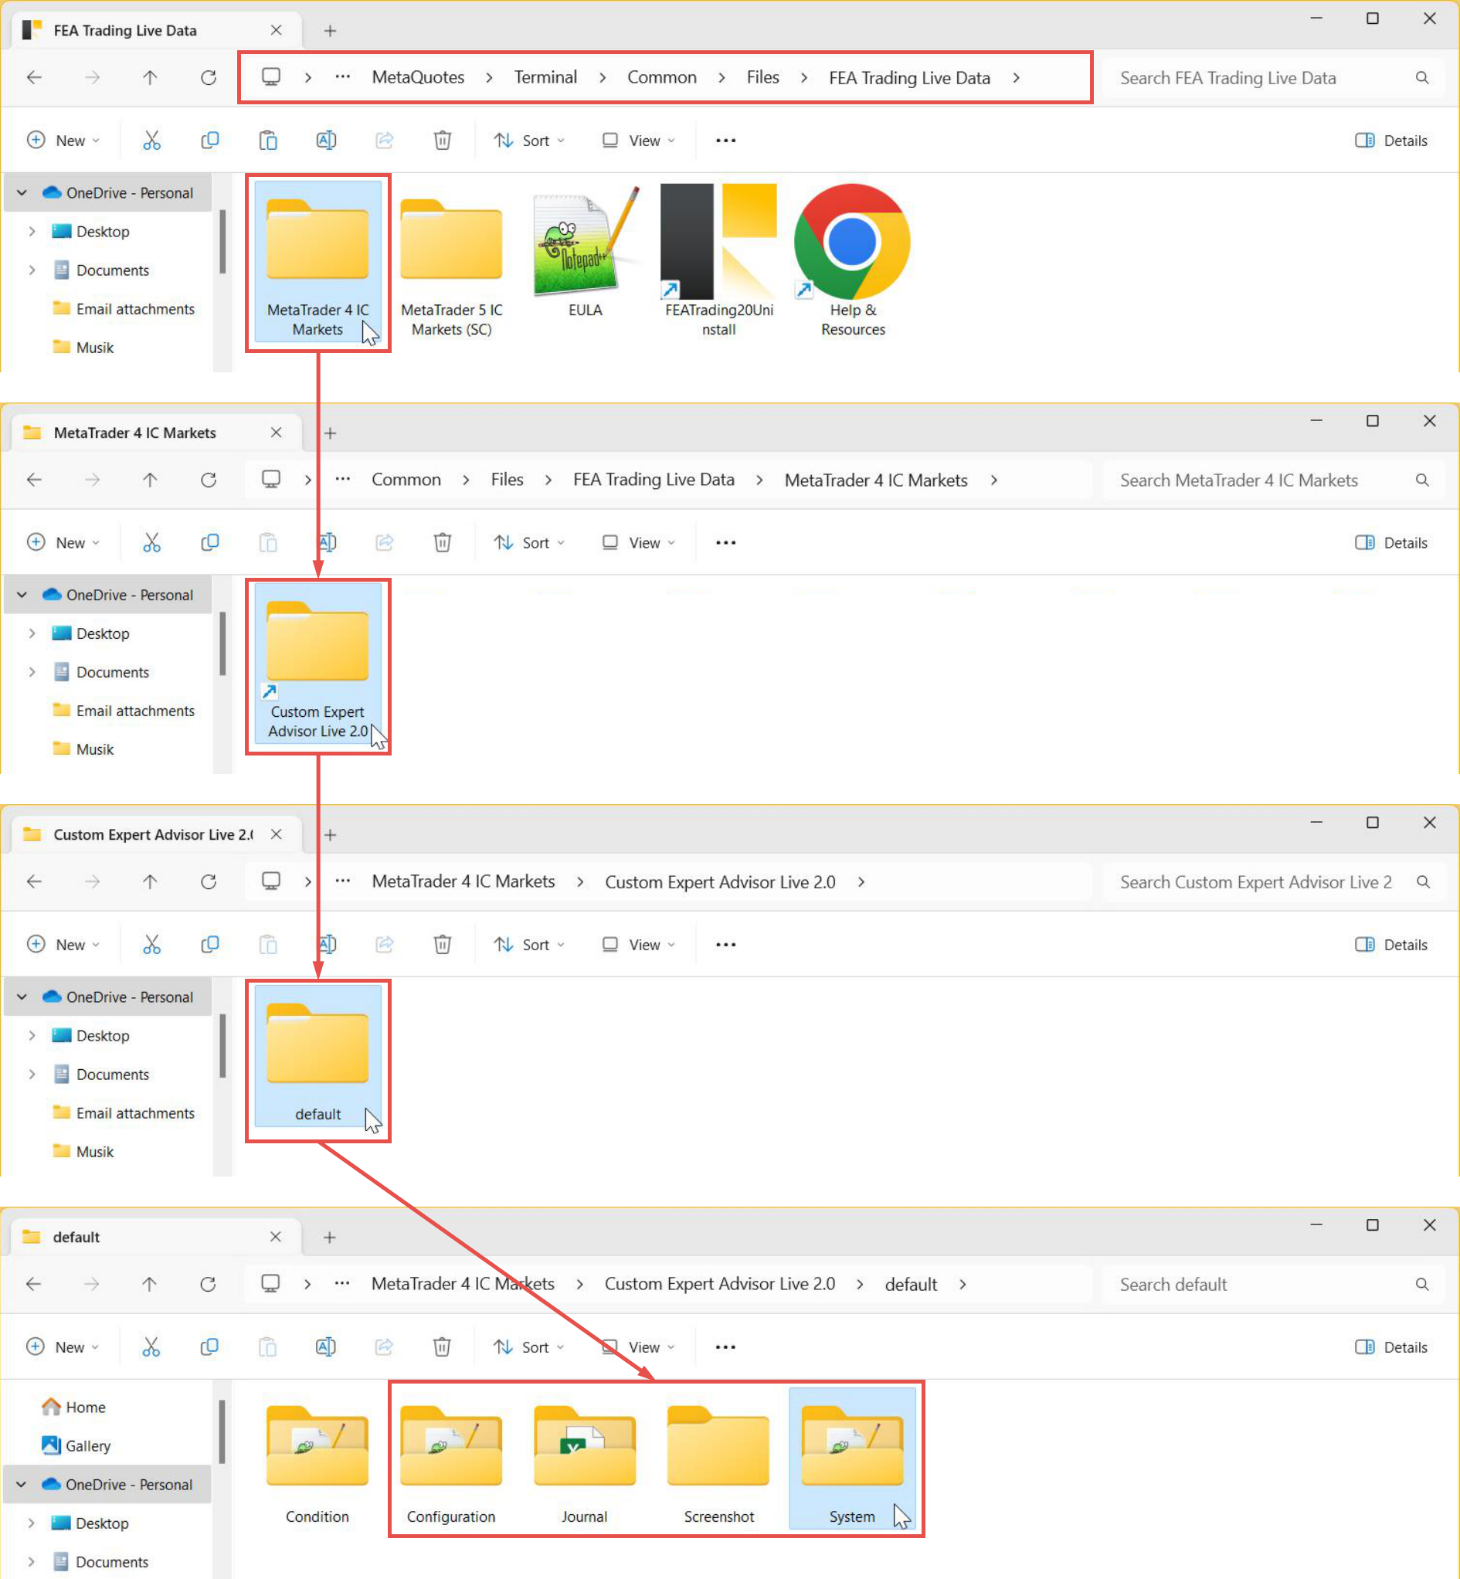Close the default tab
Screen dimensions: 1460x1579
pos(275,1236)
